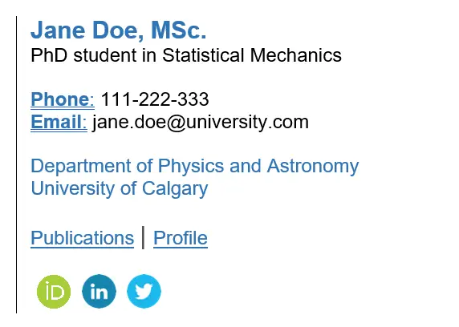Click the vertical border line beside the signature

[x=16, y=164]
